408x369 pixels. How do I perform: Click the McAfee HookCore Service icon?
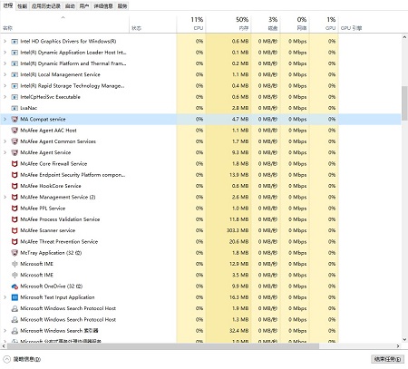tap(15, 186)
